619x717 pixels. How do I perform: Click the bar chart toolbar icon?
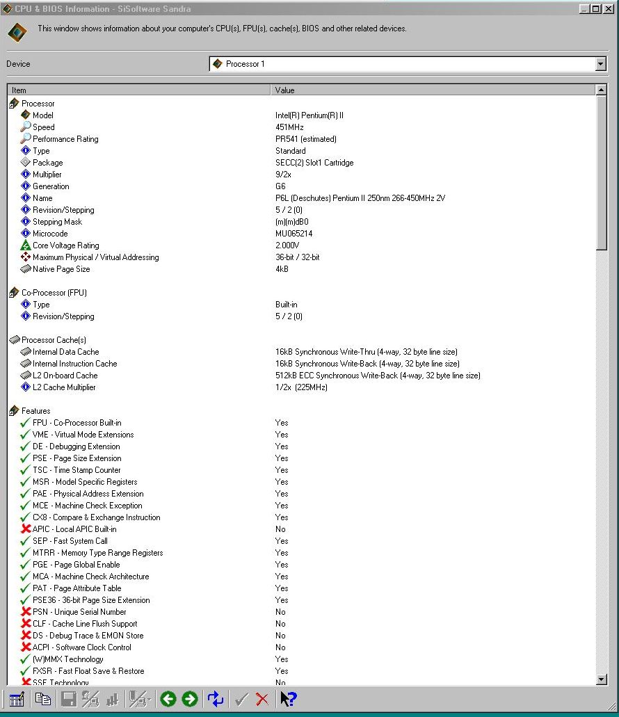[x=113, y=699]
